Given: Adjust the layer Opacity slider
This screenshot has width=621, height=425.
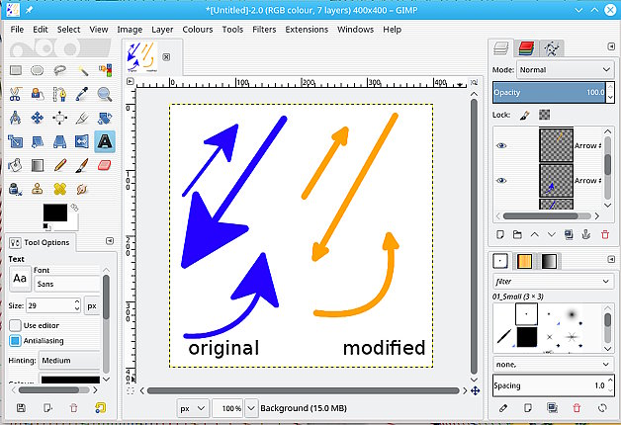Looking at the screenshot, I should [x=549, y=93].
